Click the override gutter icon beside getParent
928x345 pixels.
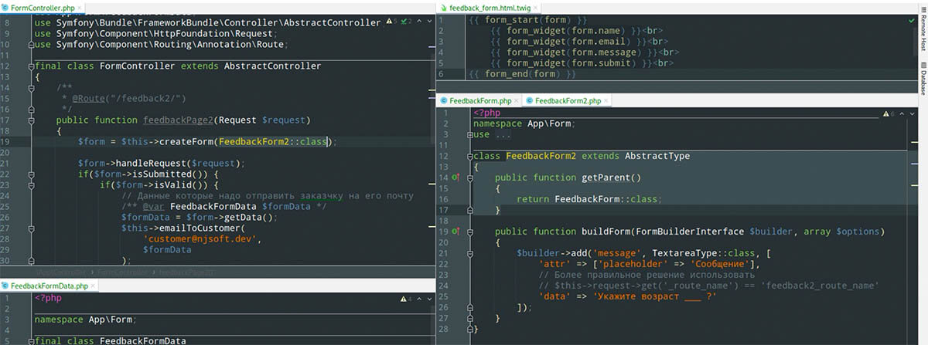coord(456,178)
